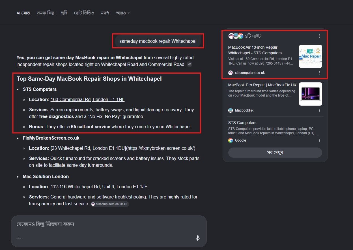
Task: Select the ছোট ভিডিও tab
Action: click(84, 13)
